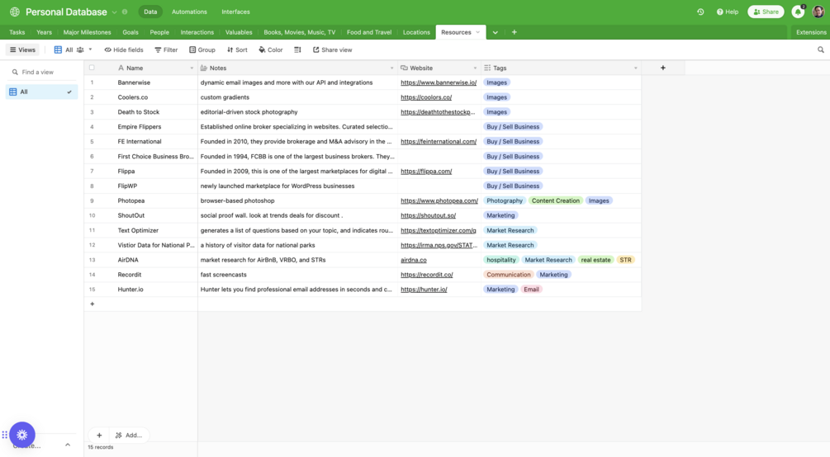Open the notifications bell icon
Screen dimensions: 830x457
(x=798, y=12)
